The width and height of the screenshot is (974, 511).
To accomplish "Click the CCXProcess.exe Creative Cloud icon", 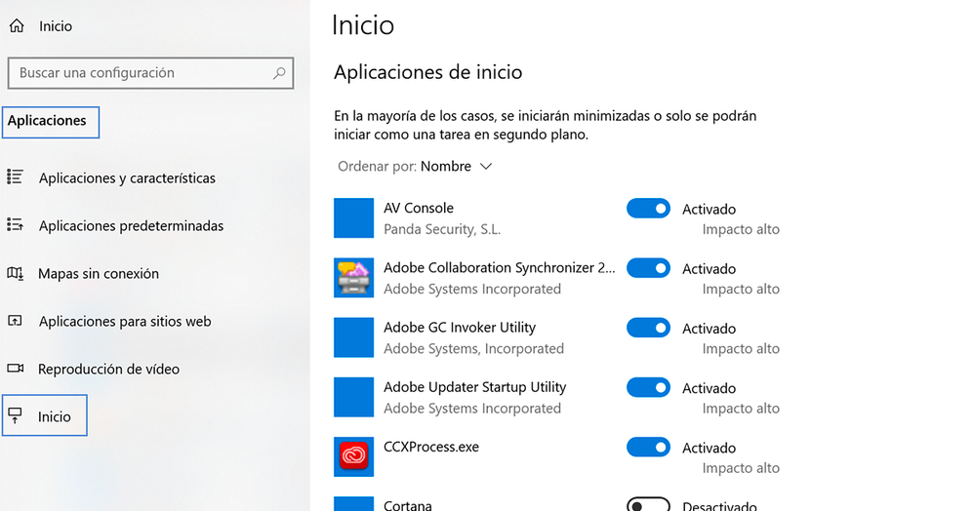I will [353, 456].
